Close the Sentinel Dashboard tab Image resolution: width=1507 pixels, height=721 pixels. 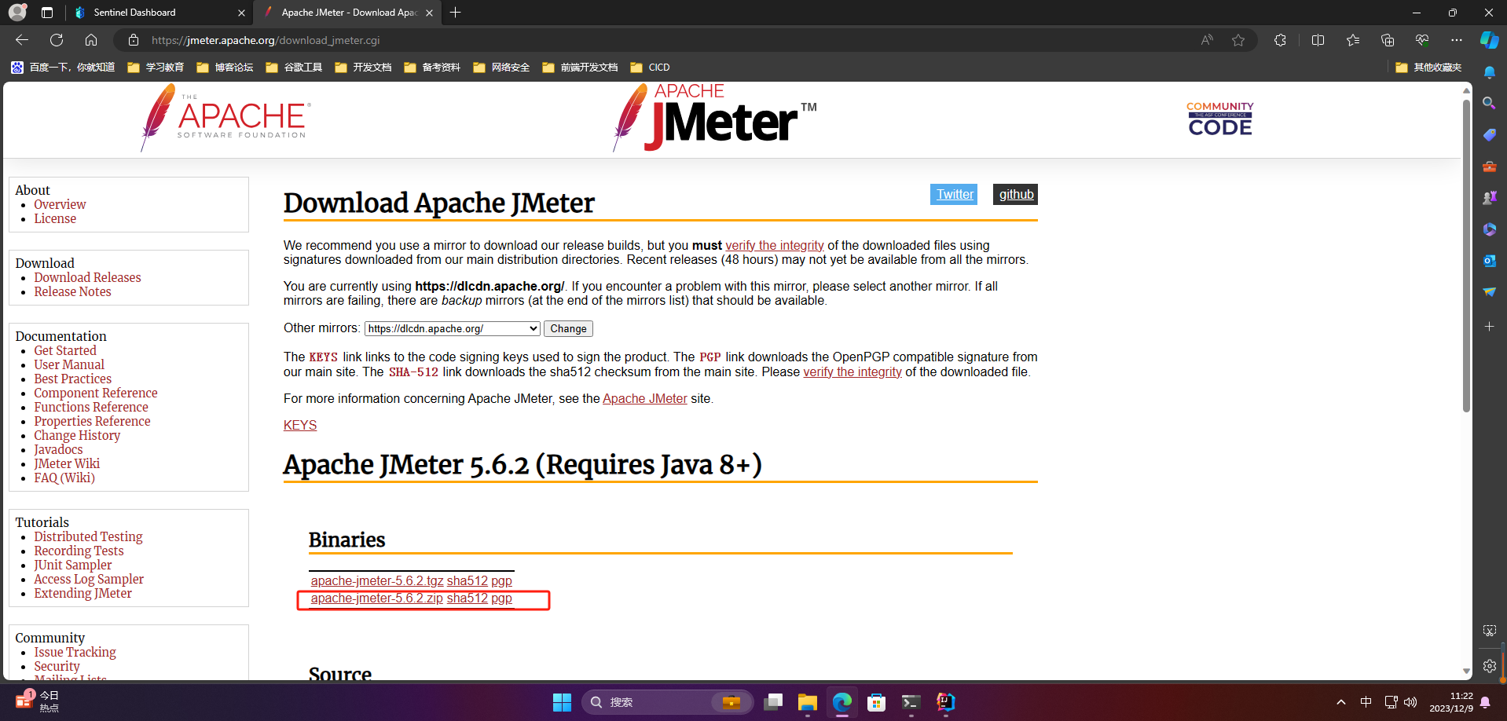pos(241,13)
